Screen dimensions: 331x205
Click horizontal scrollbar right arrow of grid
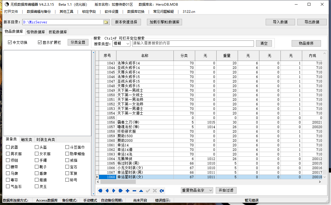tap(320, 182)
